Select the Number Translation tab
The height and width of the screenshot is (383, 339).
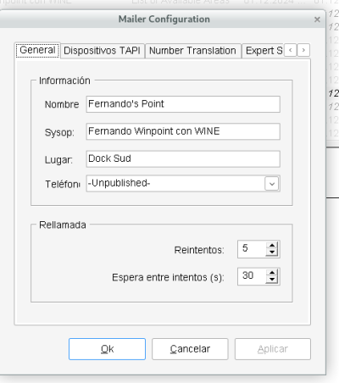click(192, 51)
